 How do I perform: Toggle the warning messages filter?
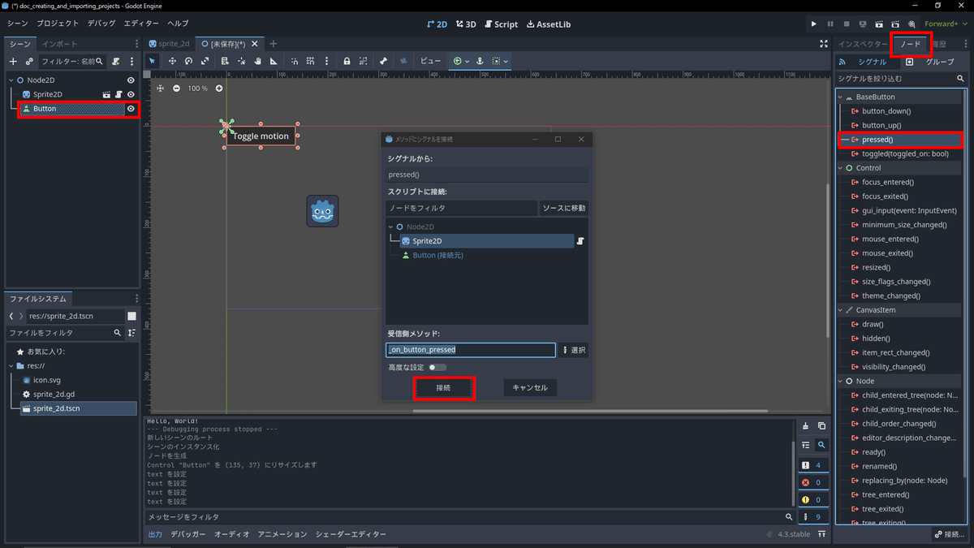812,499
